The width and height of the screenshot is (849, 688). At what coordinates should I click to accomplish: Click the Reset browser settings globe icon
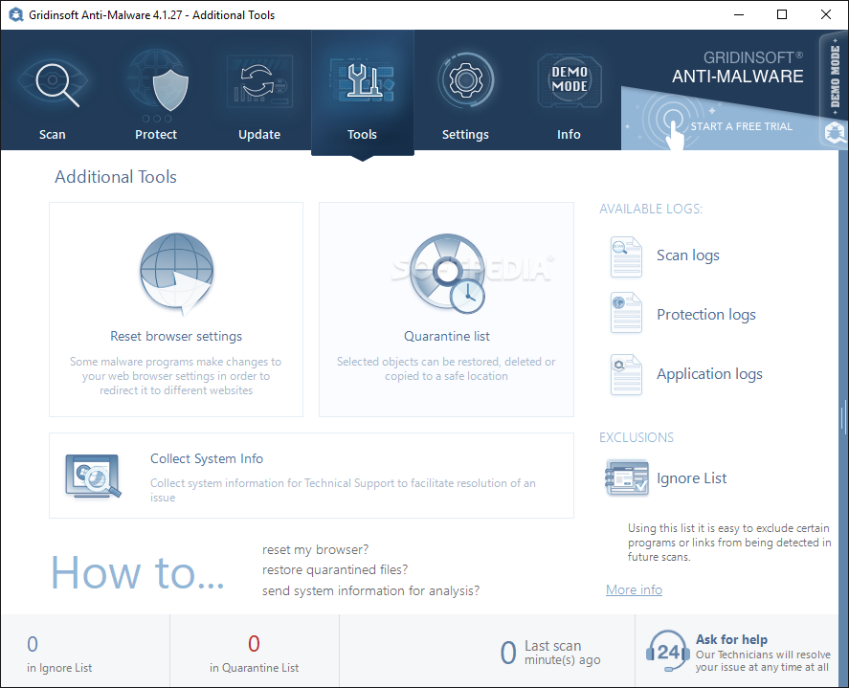pos(176,274)
